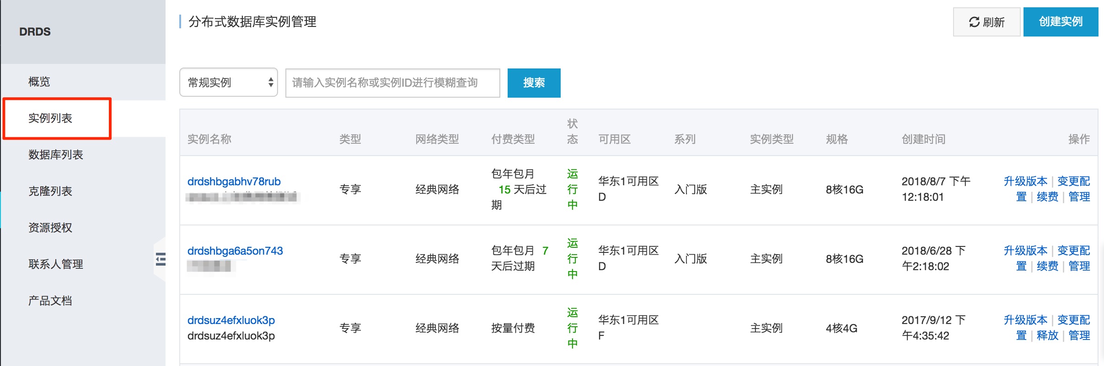This screenshot has height=366, width=1104.
Task: Click the DRDS sidebar title
Action: [35, 32]
